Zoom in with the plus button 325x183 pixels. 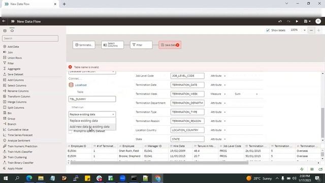318,30
